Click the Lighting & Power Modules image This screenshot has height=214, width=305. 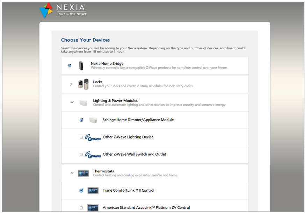click(83, 102)
